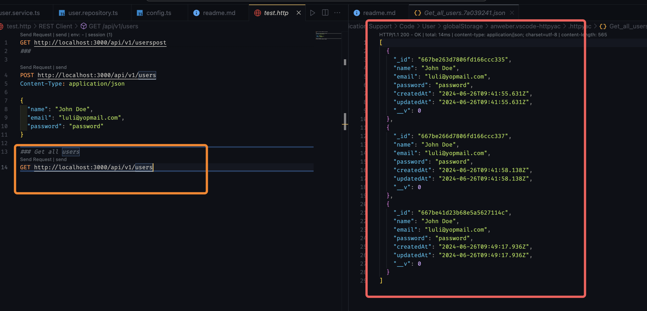Click the Run play icon in editor toolbar
647x311 pixels.
pos(312,13)
